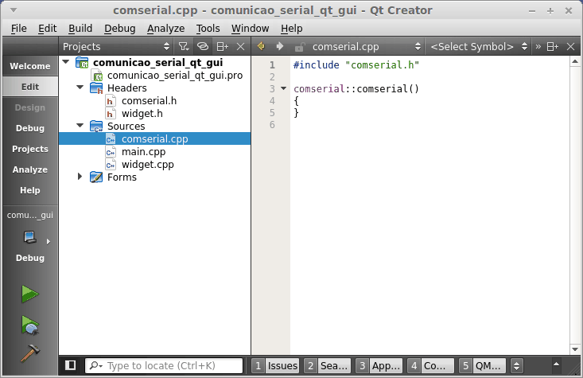Click the green Run button
This screenshot has height=378, width=583.
[29, 294]
